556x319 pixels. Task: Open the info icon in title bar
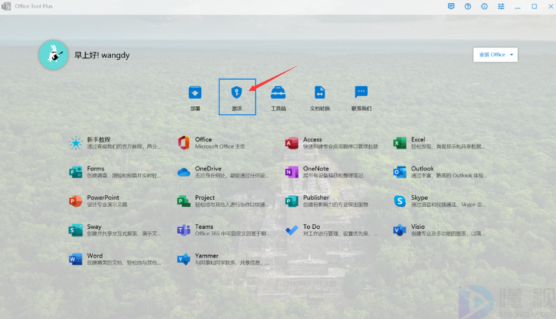pos(485,6)
